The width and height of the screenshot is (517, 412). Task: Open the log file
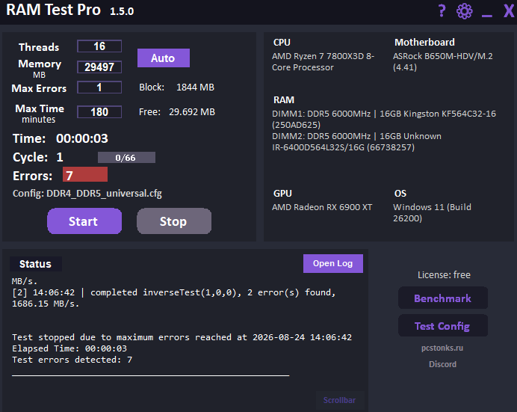click(333, 263)
